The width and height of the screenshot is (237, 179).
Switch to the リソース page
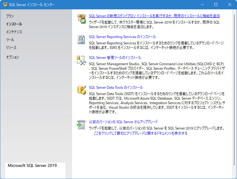pyautogui.click(x=11, y=47)
